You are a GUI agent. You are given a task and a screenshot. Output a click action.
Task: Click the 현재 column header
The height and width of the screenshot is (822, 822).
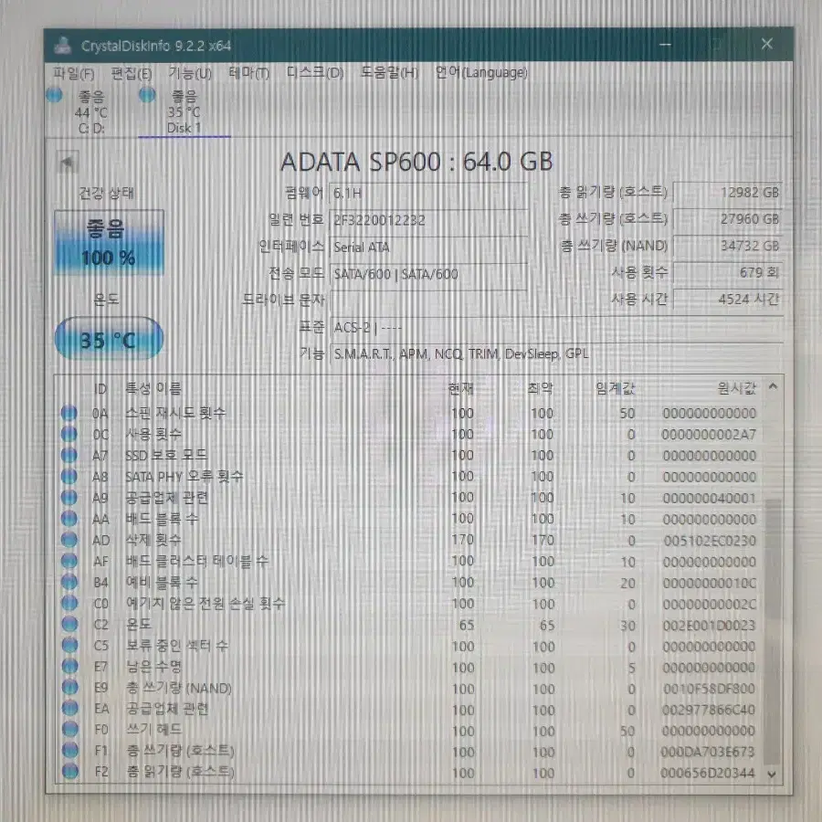pos(461,388)
